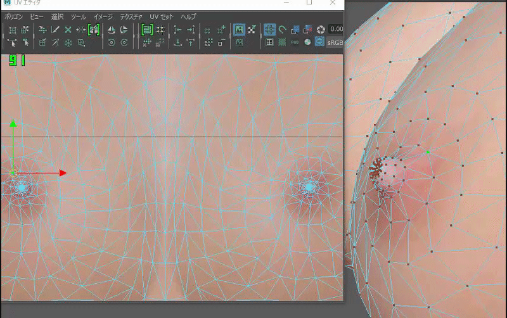
Task: Click the Separate UVs X icon
Action: click(x=68, y=30)
